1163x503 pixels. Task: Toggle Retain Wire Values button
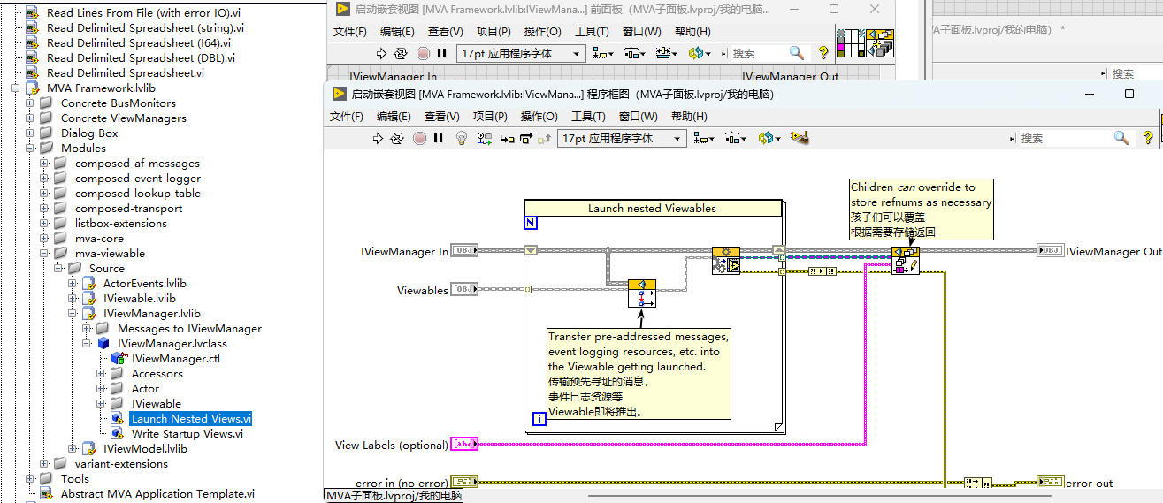click(x=484, y=138)
